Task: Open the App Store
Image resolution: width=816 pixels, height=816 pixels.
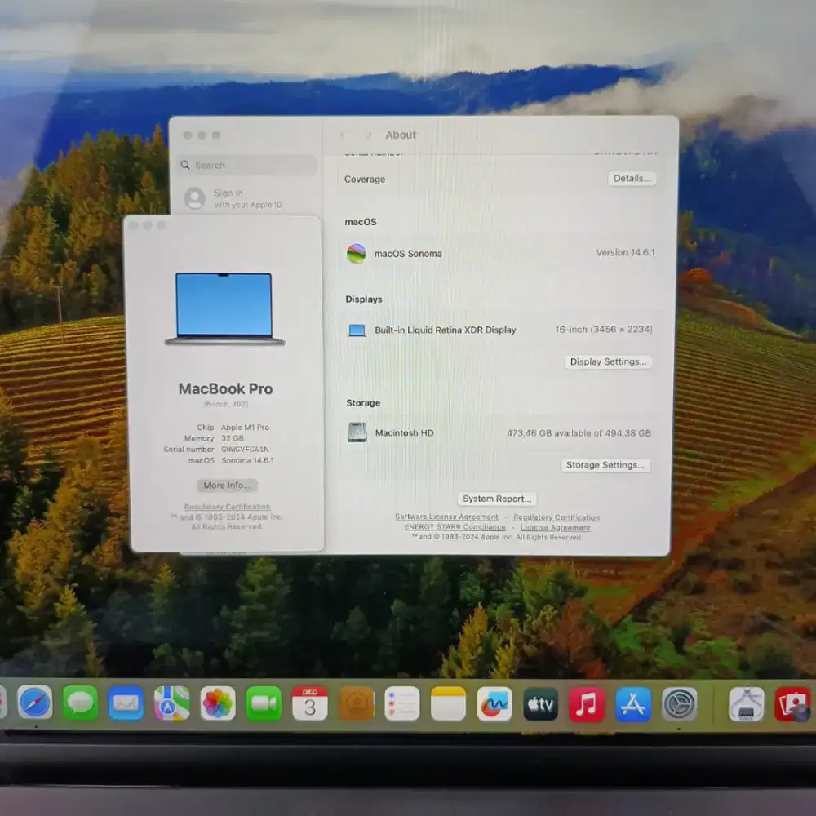Action: [x=633, y=702]
